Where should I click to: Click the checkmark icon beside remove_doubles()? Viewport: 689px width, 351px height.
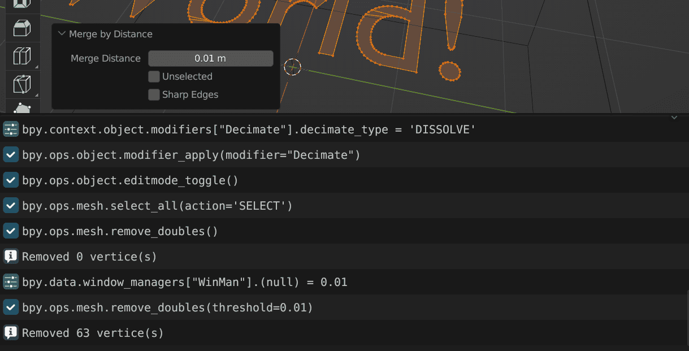coord(11,231)
